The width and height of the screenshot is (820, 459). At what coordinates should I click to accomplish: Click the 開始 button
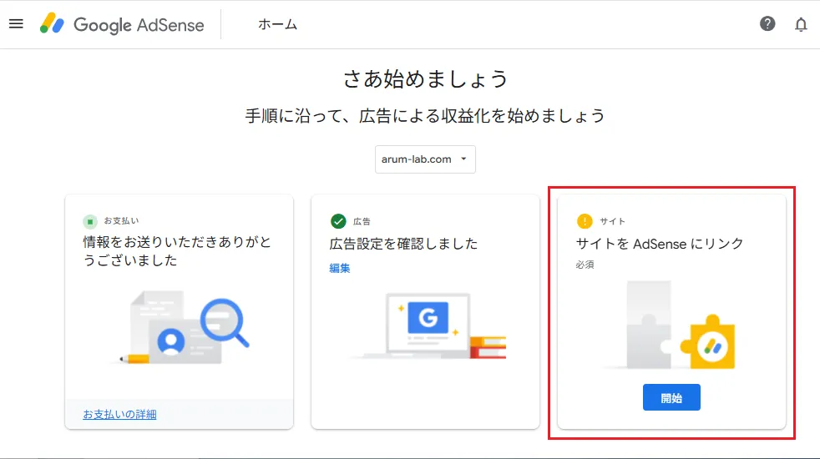point(671,398)
